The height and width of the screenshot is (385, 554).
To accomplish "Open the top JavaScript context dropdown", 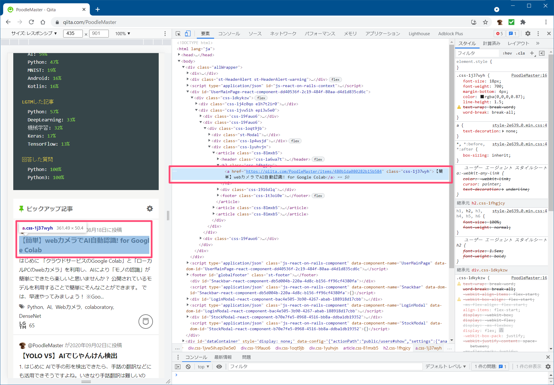I will [x=203, y=367].
